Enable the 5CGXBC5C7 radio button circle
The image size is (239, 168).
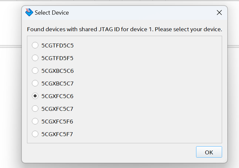click(35, 84)
